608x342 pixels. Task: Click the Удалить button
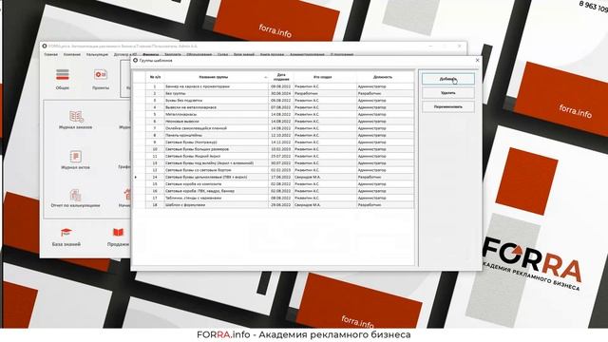pos(447,93)
